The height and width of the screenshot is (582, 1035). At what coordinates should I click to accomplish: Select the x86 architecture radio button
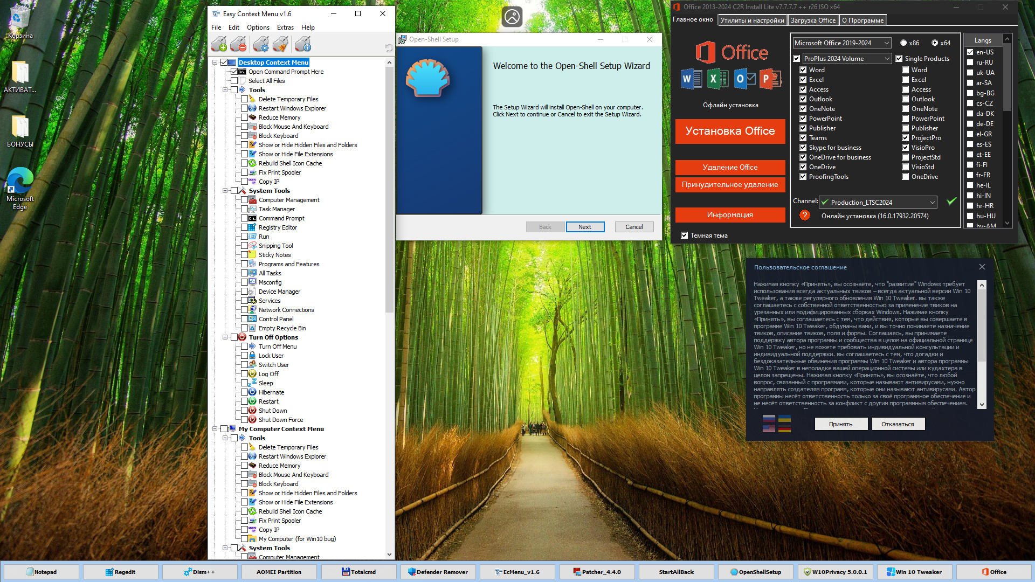[903, 43]
